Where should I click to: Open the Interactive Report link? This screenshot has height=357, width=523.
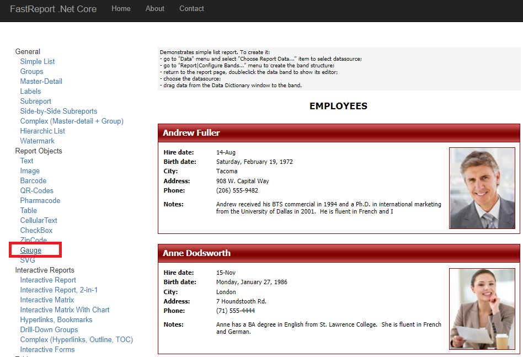[x=48, y=280]
